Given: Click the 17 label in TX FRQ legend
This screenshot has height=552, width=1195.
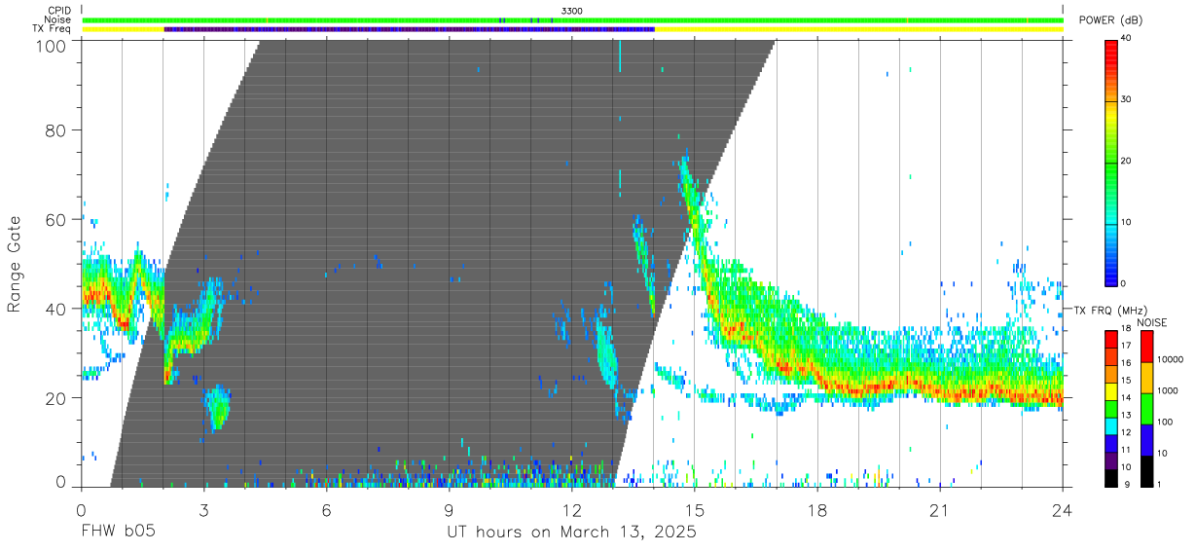Looking at the screenshot, I should point(1126,346).
